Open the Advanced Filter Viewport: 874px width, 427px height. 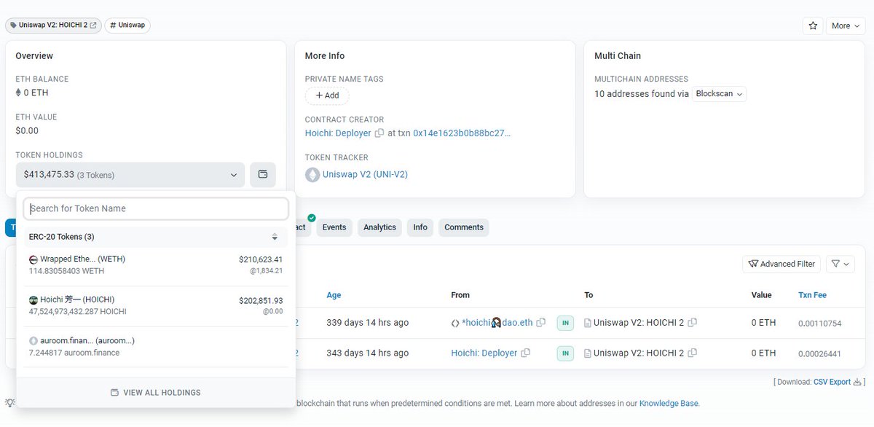[782, 264]
